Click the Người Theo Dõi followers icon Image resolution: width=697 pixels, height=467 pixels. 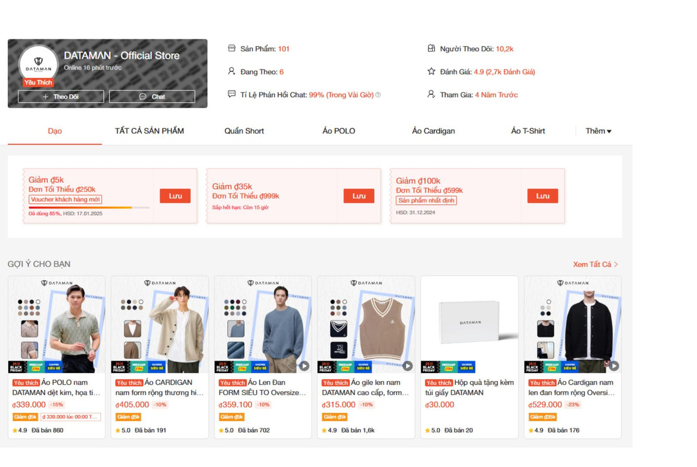(x=431, y=48)
